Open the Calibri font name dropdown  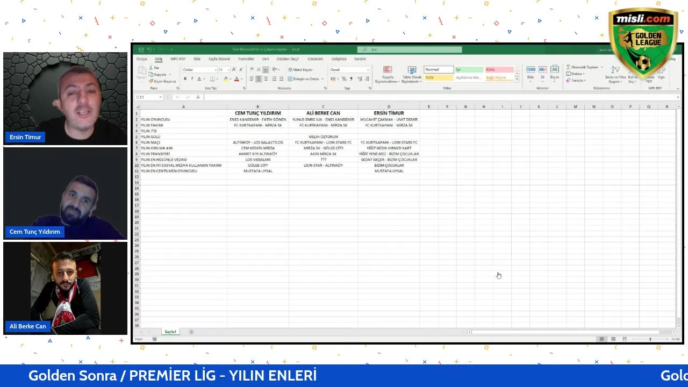tap(216, 70)
